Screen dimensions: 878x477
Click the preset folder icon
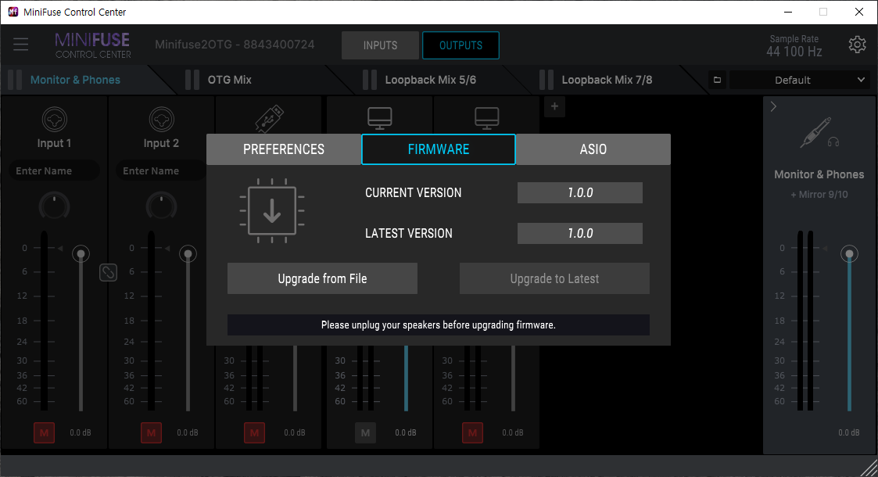click(717, 80)
